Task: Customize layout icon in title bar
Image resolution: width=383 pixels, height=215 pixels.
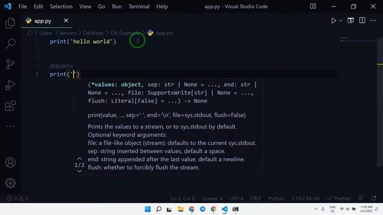Action: click(x=313, y=7)
